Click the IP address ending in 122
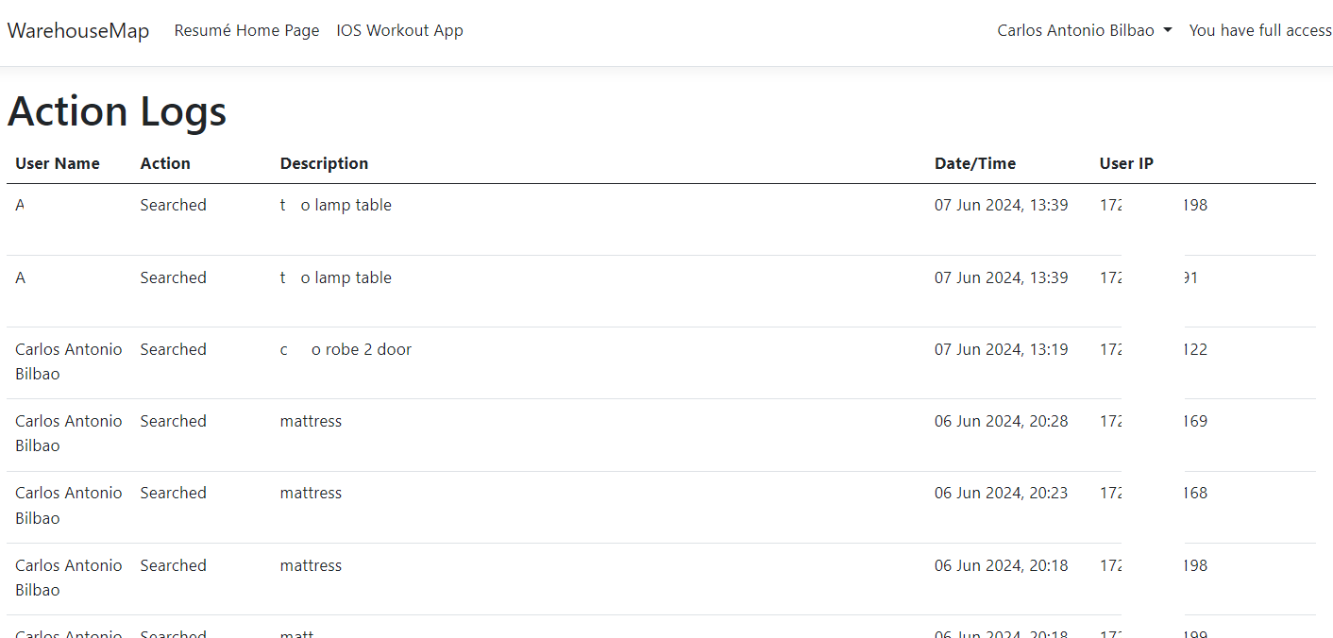 (x=1154, y=349)
